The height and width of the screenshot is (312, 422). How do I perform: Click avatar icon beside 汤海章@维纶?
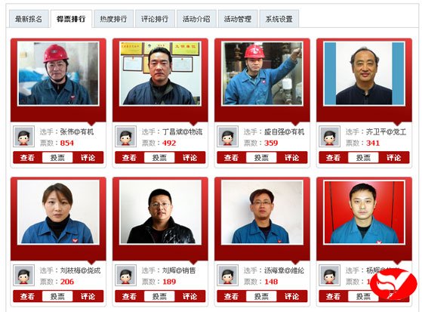(x=228, y=275)
